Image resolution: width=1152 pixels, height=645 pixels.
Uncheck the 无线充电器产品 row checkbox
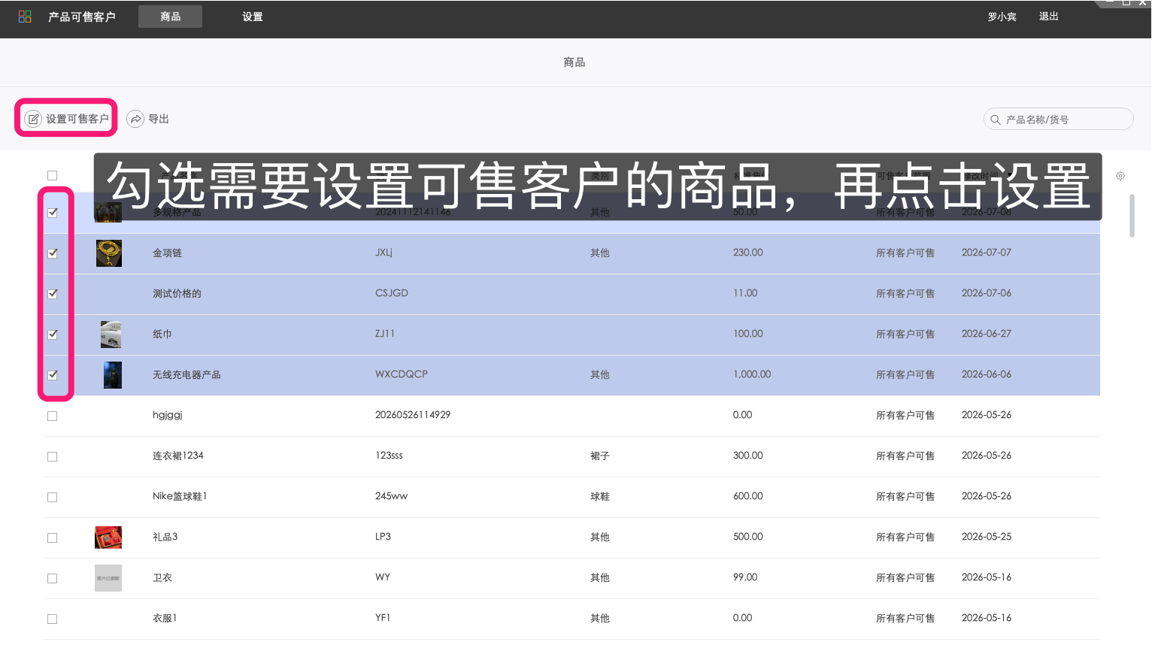(53, 375)
